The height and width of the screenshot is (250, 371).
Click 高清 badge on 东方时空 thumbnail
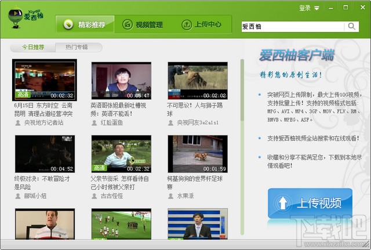(x=23, y=95)
